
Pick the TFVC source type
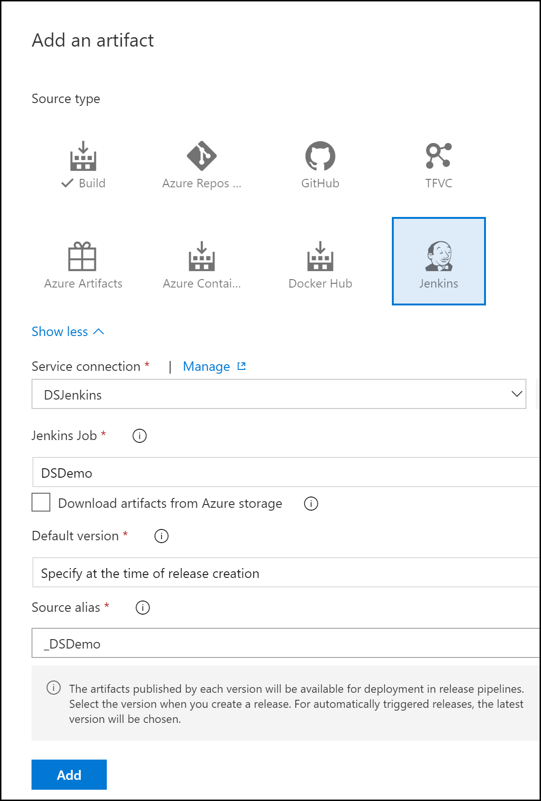coord(439,165)
